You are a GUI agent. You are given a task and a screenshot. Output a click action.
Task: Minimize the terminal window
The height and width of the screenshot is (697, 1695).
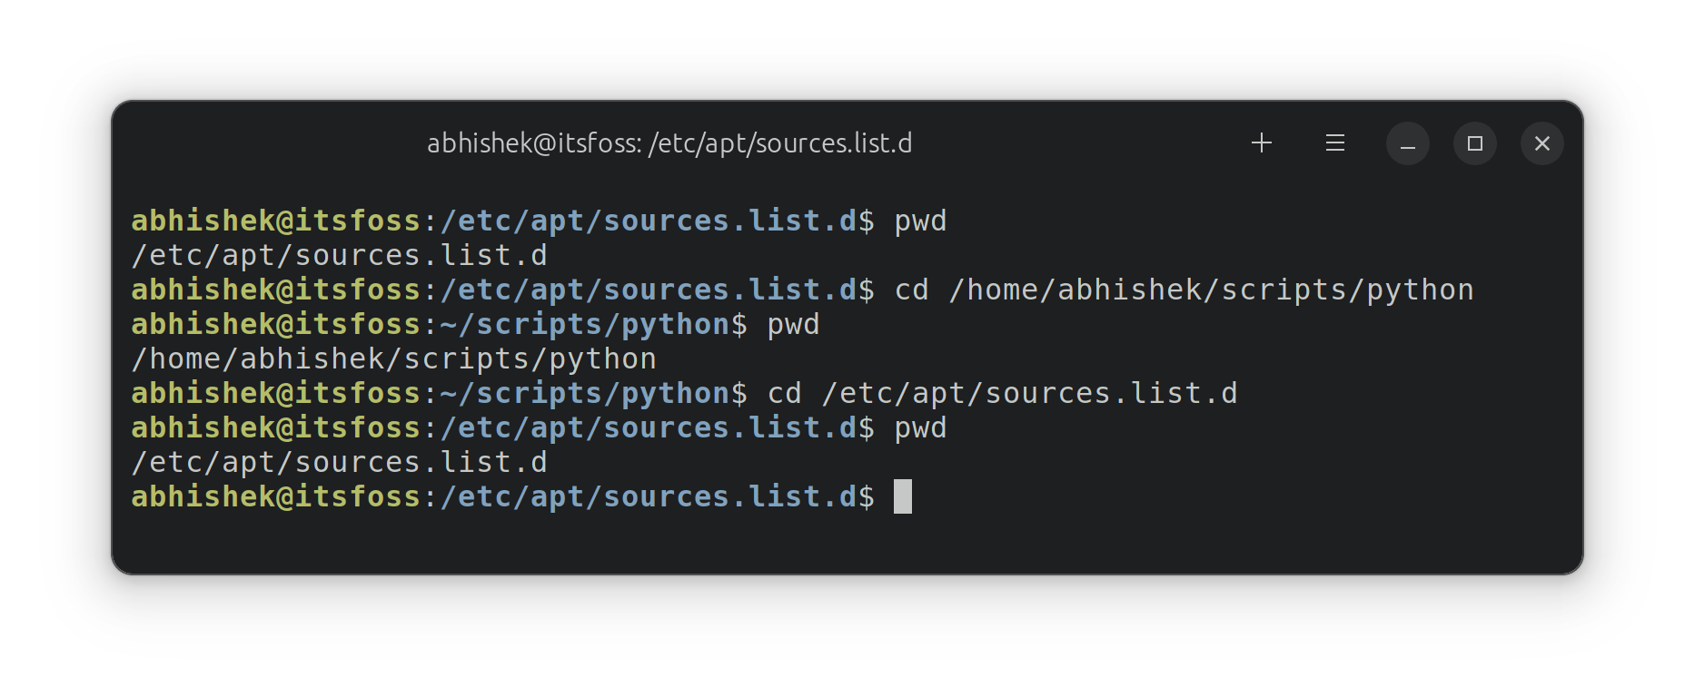pos(1407,143)
